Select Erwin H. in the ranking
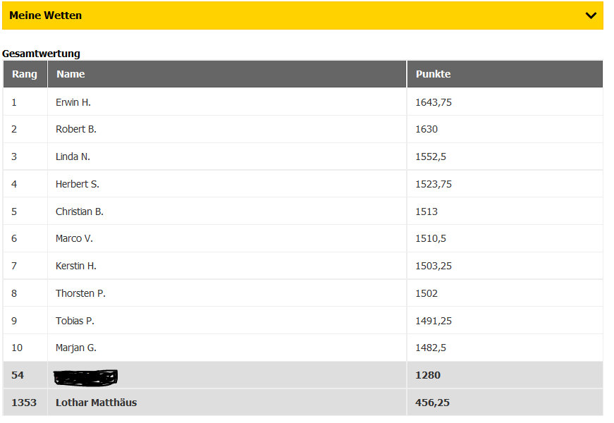The height and width of the screenshot is (423, 614). point(73,102)
